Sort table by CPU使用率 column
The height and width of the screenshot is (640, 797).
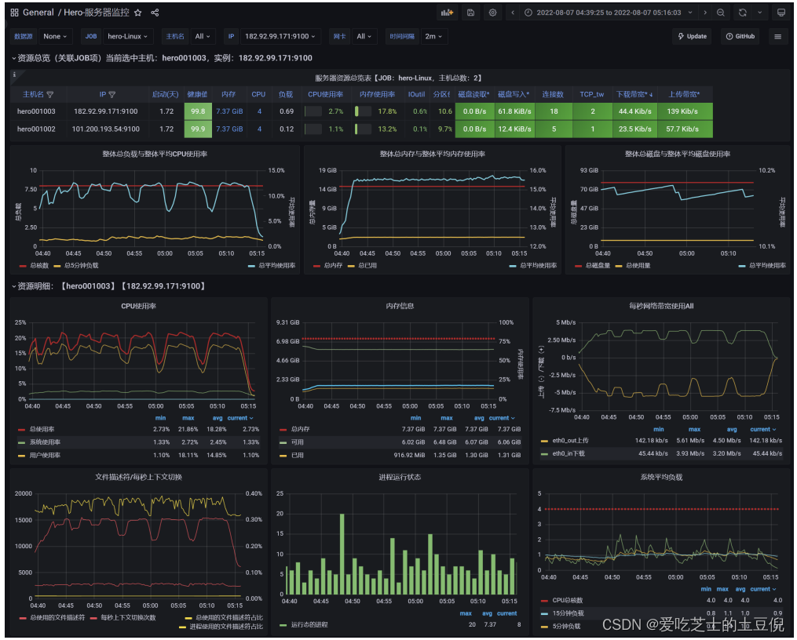(325, 94)
